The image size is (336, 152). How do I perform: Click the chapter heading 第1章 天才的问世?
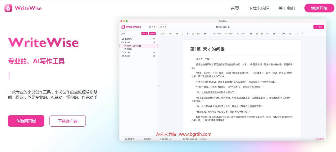pos(207,49)
